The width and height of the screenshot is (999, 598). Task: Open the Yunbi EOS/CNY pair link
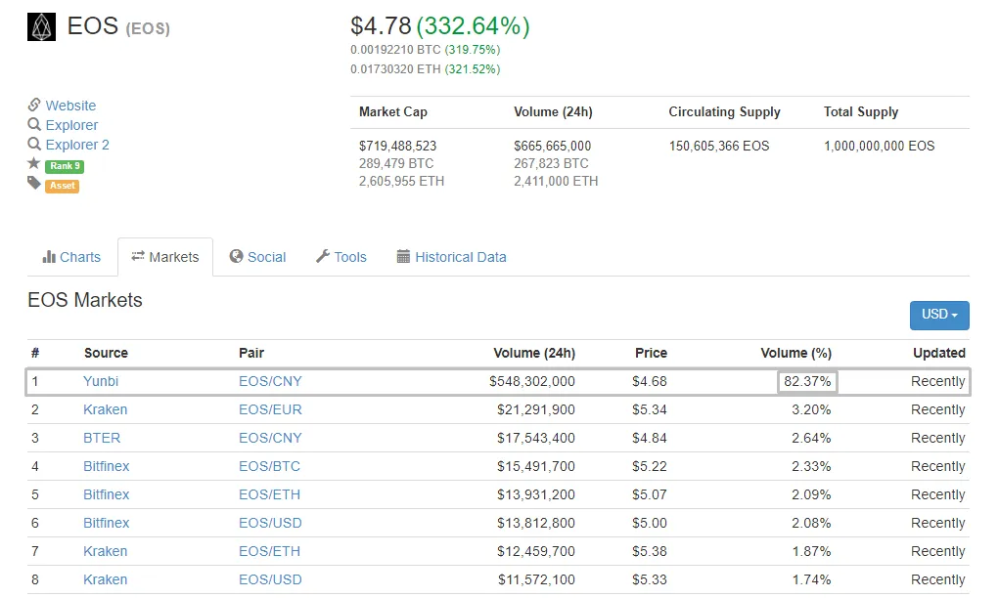(270, 381)
